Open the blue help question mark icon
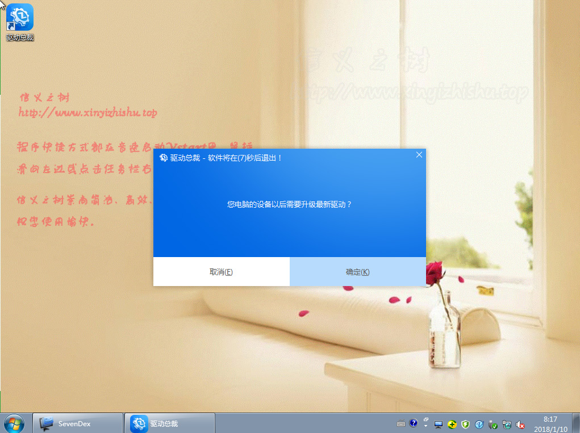 tap(413, 423)
